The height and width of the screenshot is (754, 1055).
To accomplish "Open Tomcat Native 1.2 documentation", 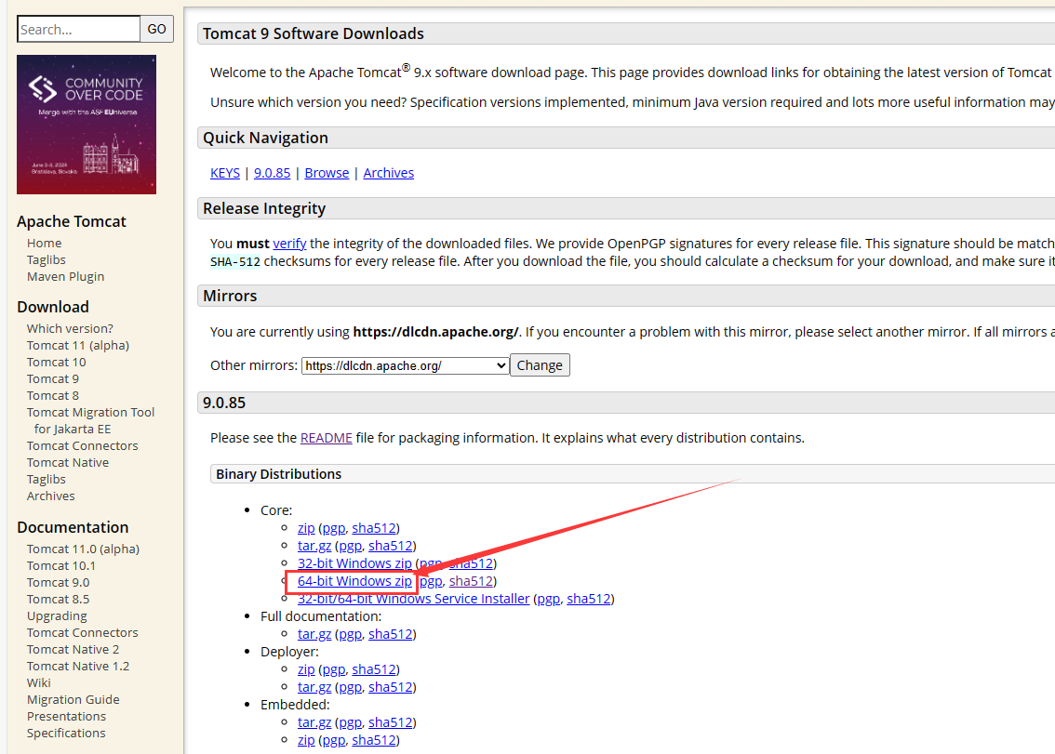I will click(78, 666).
